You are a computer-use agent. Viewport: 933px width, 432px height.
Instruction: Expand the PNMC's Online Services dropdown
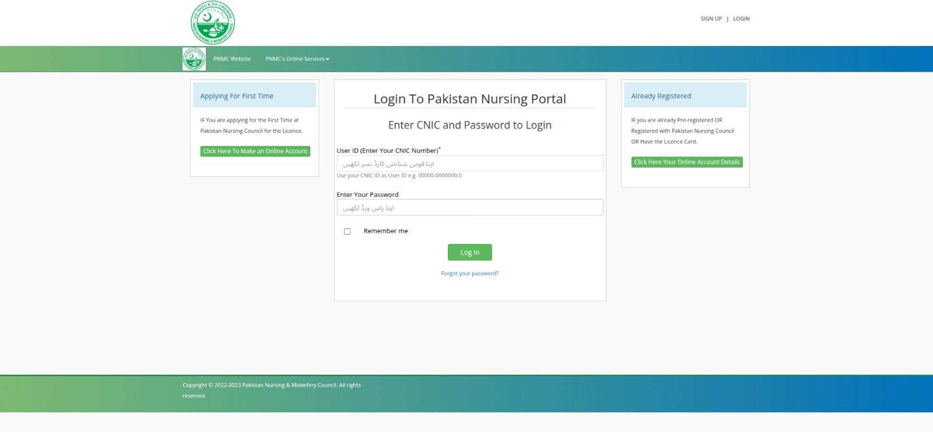(297, 59)
